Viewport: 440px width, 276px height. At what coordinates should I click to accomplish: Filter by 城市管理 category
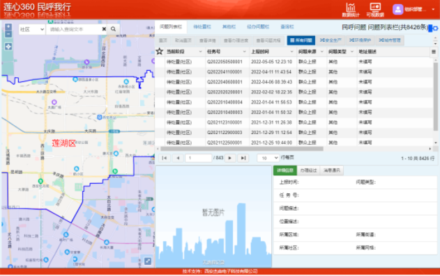pos(390,40)
